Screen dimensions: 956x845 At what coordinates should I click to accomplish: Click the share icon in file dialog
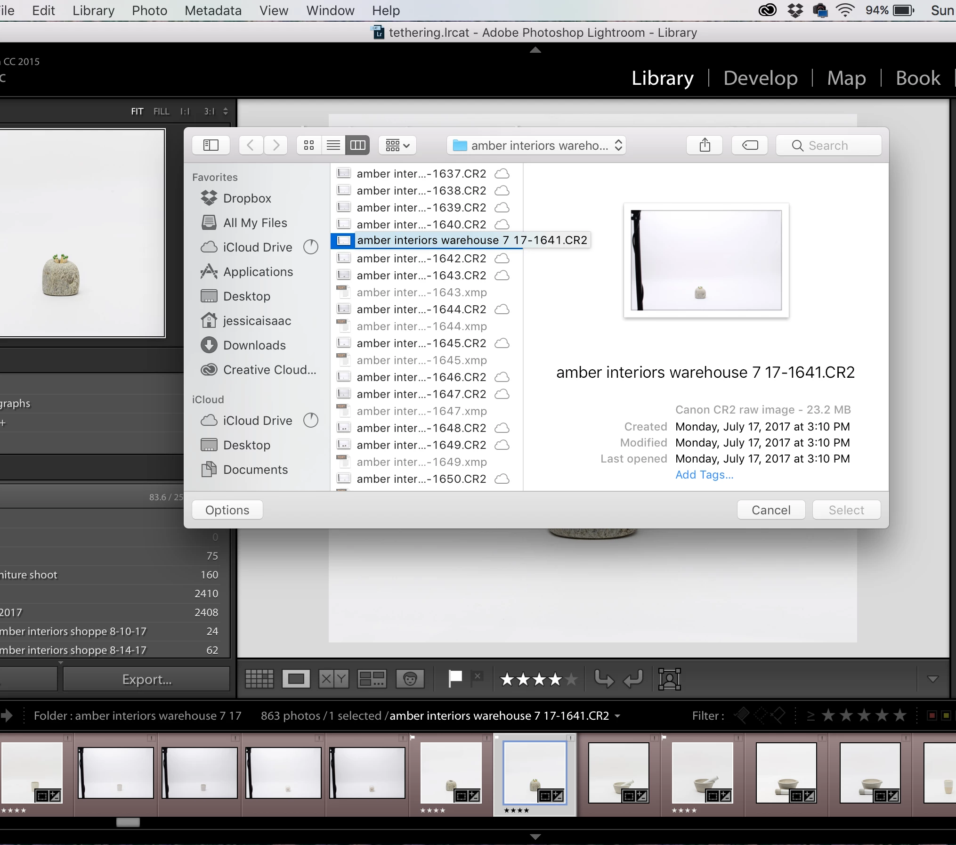click(x=704, y=145)
